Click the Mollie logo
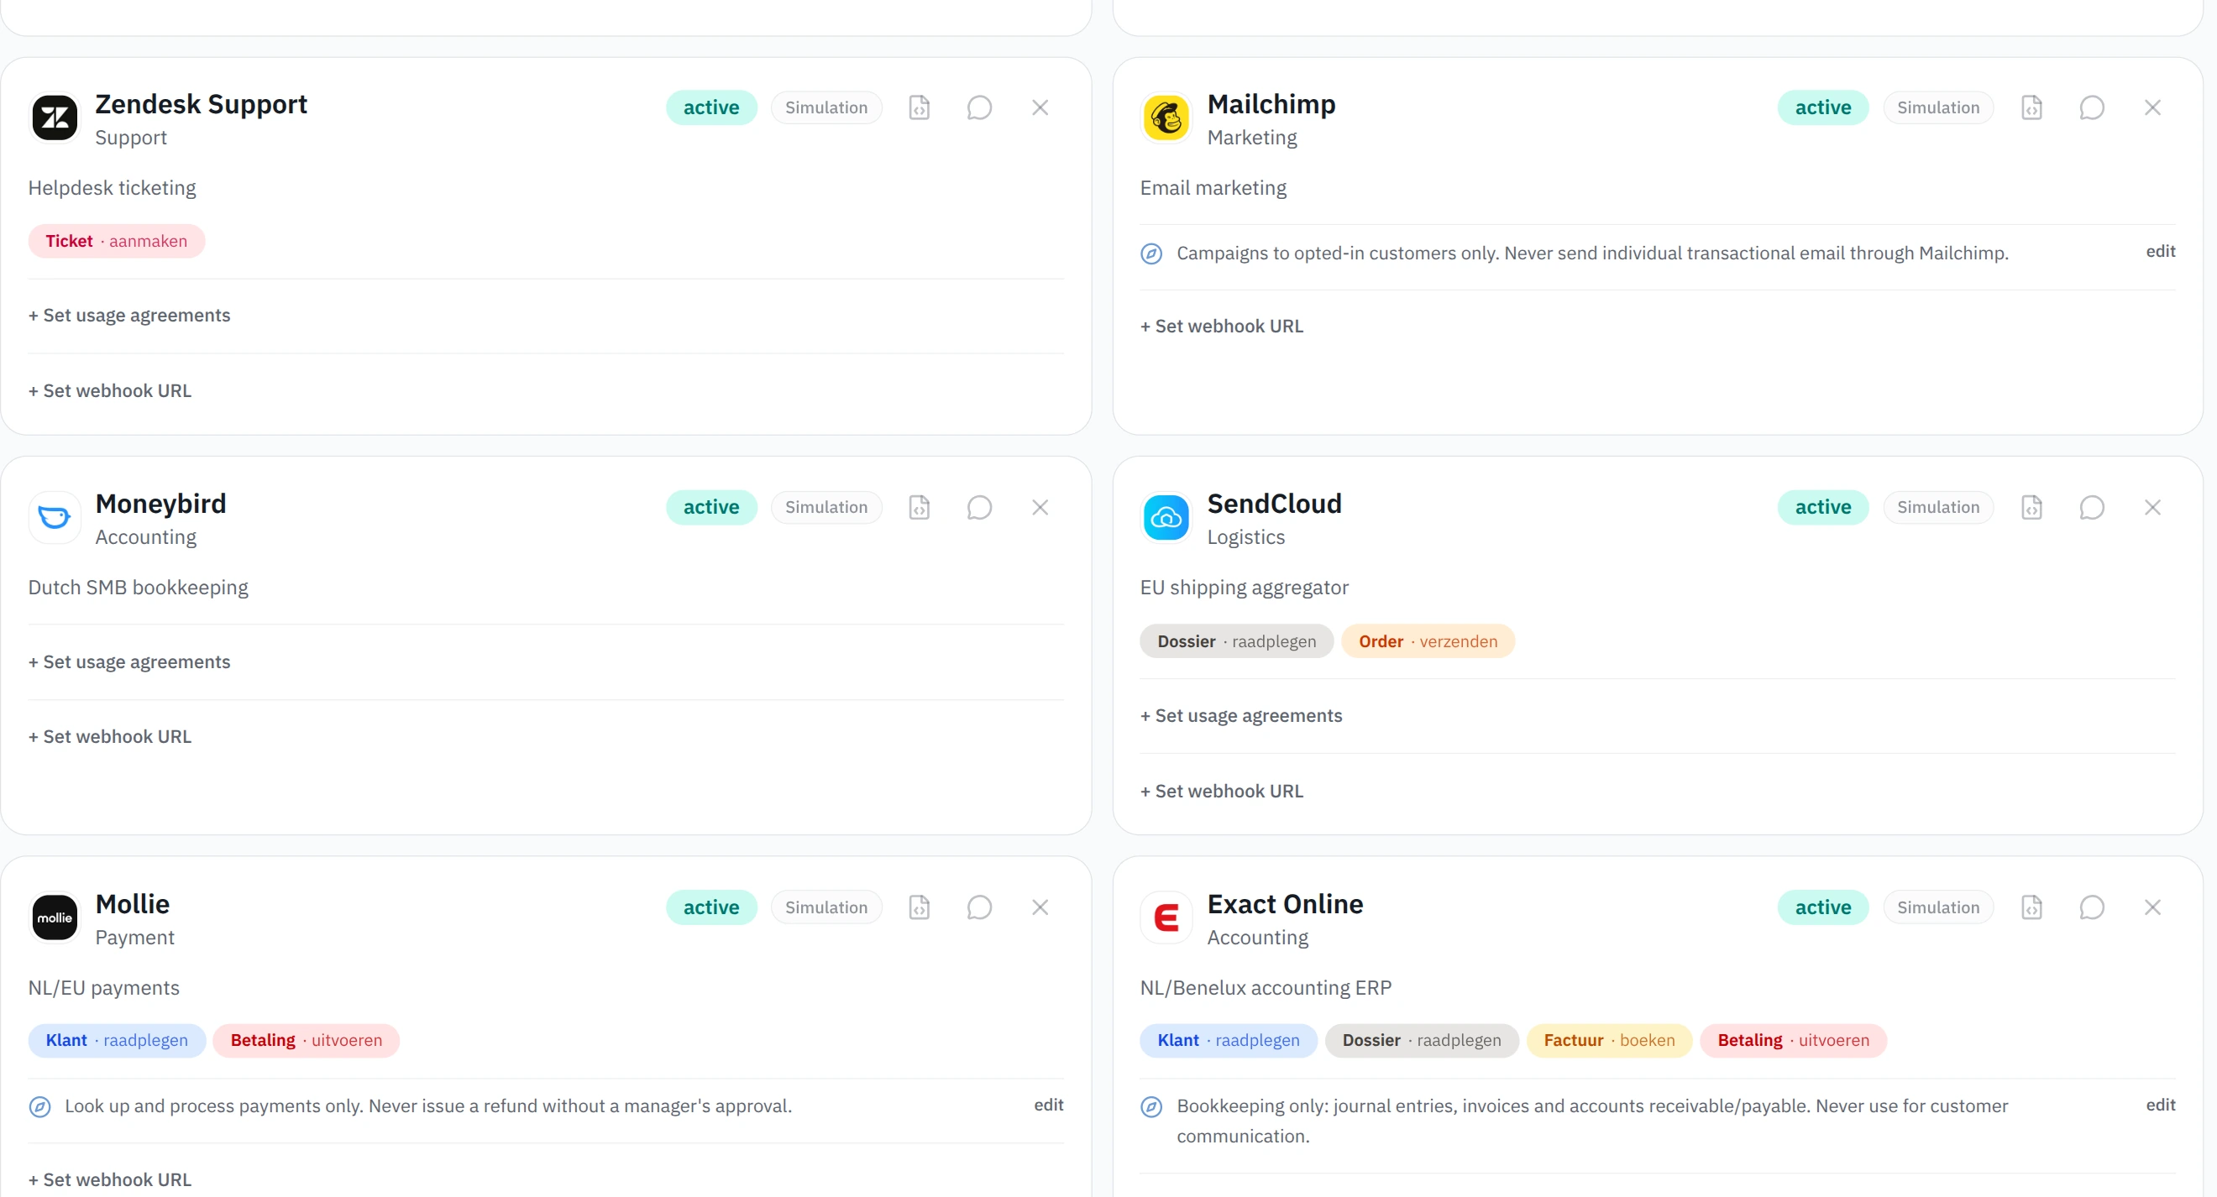This screenshot has height=1197, width=2217. coord(55,917)
